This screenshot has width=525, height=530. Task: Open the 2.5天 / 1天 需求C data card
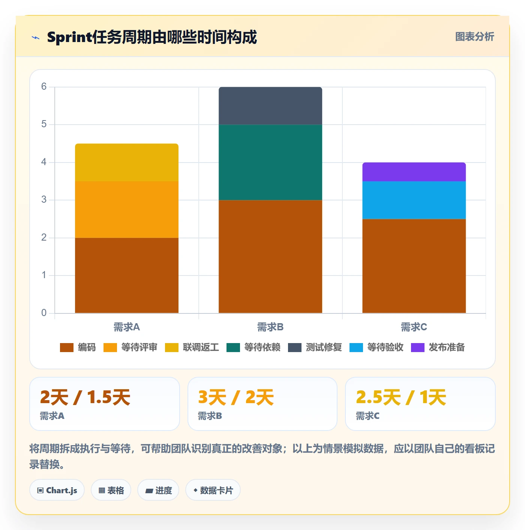click(420, 404)
